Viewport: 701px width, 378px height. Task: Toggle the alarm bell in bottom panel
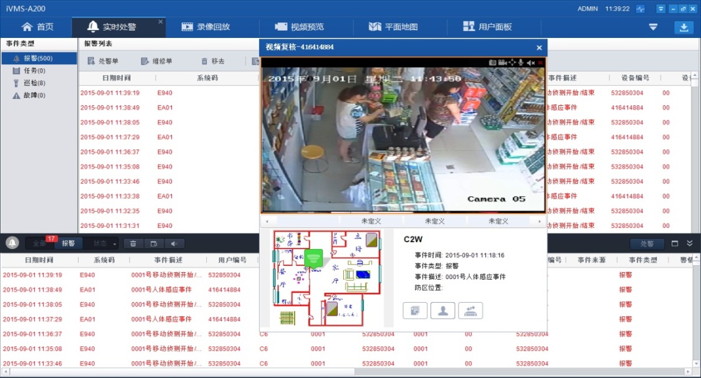tap(12, 243)
